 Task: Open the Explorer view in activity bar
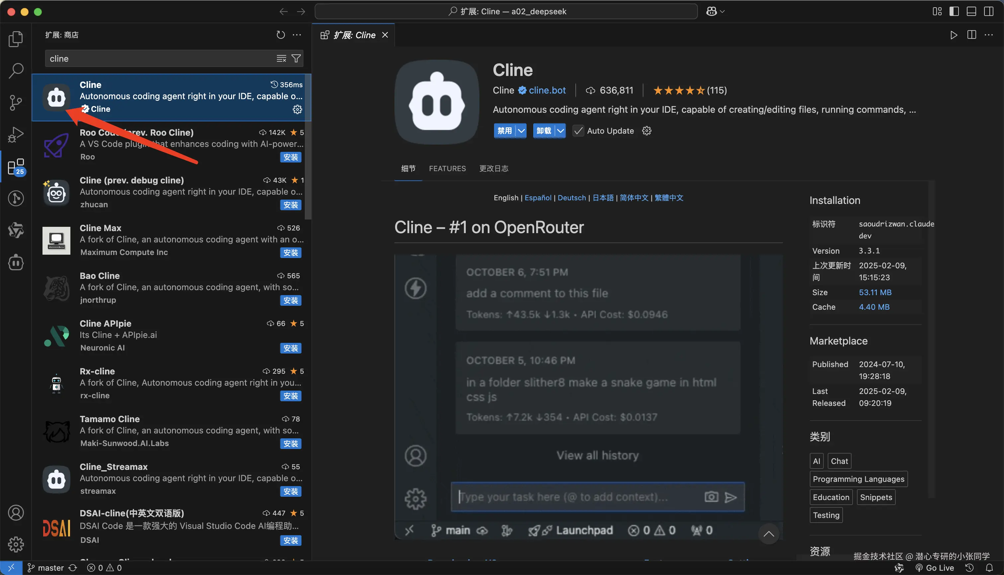click(x=16, y=39)
